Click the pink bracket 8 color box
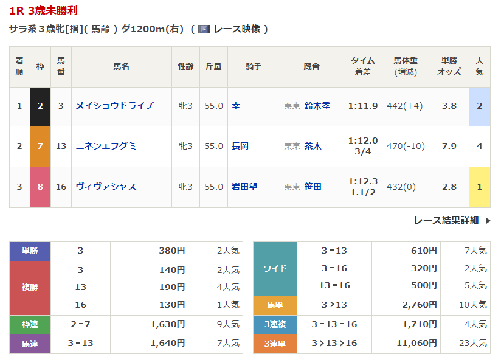 [x=40, y=187]
